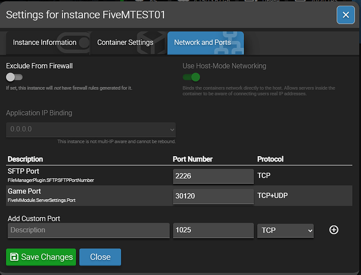Image resolution: width=361 pixels, height=275 pixels.
Task: Focus the custom port Description input field
Action: pos(88,230)
